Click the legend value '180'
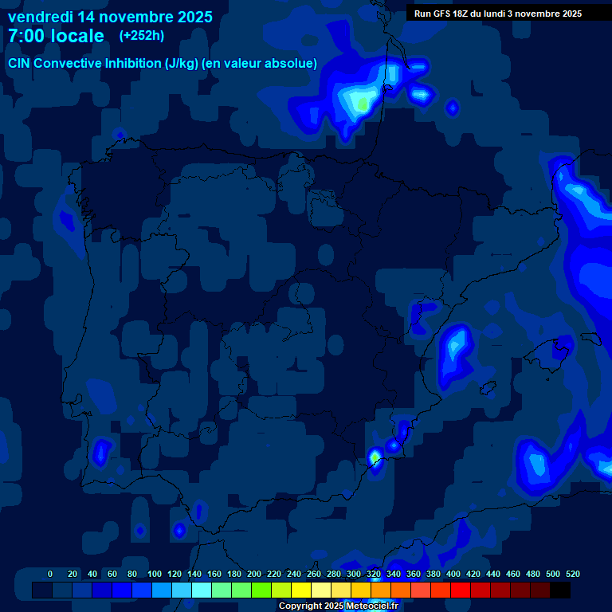The image size is (612, 612). tap(234, 574)
